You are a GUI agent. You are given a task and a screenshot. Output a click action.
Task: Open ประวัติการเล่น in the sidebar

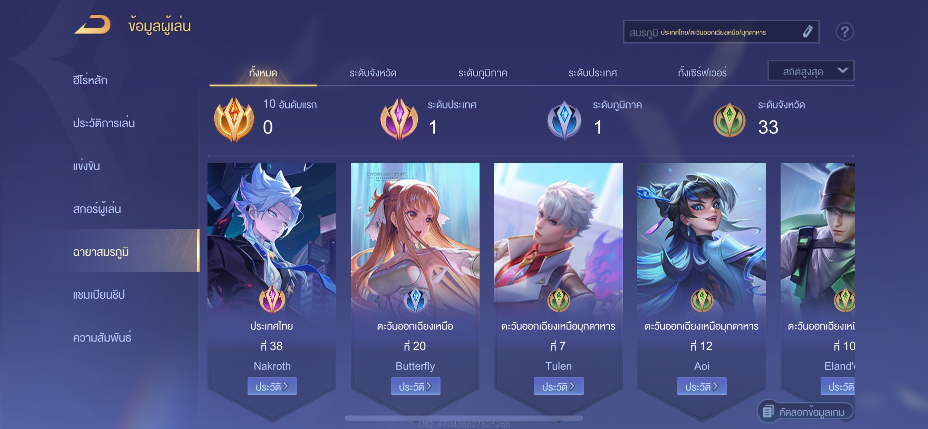[104, 123]
